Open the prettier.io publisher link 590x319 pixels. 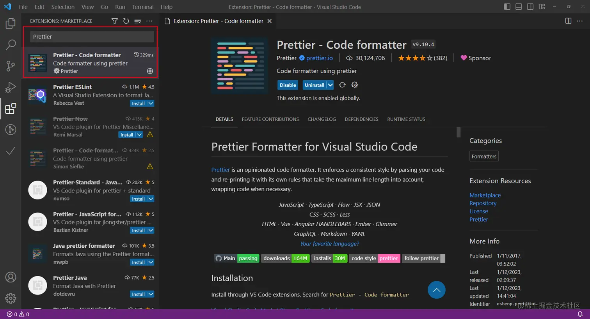tap(320, 58)
